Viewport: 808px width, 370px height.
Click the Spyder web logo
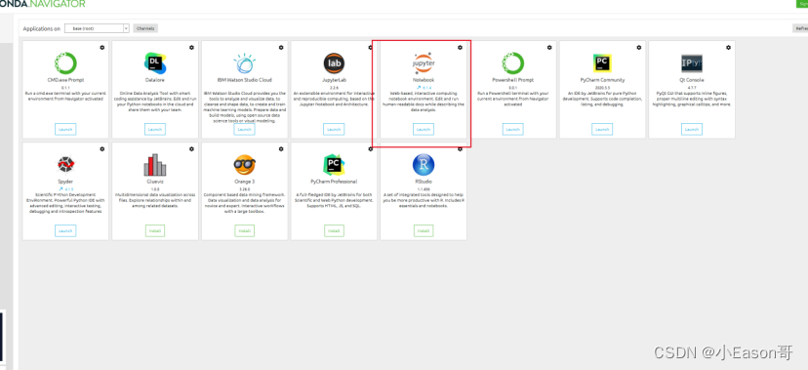[65, 164]
